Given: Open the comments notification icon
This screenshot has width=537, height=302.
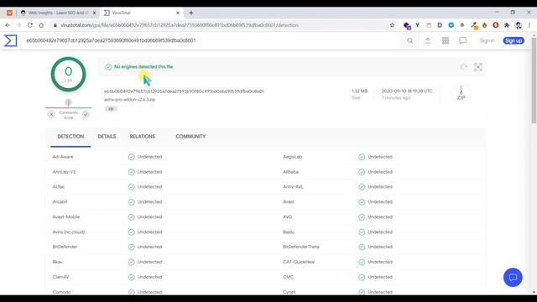Looking at the screenshot, I should point(462,41).
